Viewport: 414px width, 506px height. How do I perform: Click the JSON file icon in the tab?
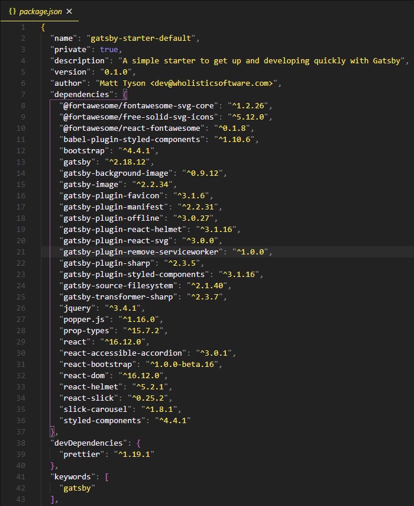12,11
